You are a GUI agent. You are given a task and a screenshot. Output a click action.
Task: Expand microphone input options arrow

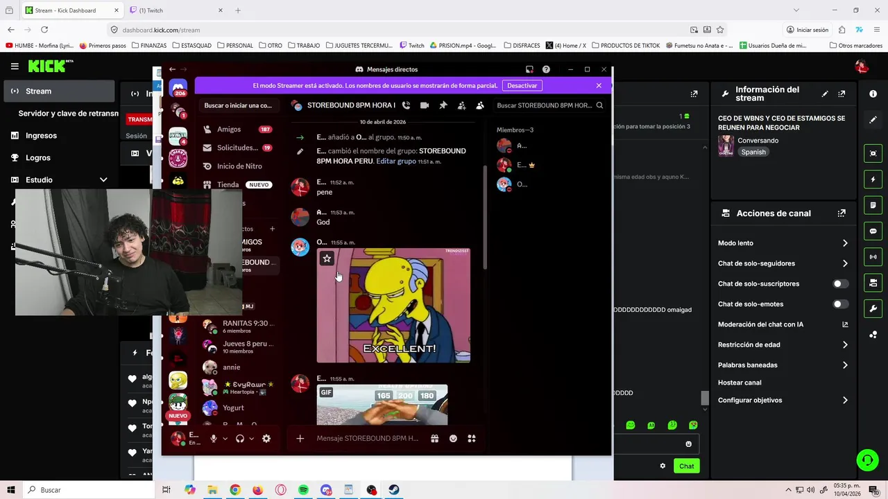click(x=225, y=439)
